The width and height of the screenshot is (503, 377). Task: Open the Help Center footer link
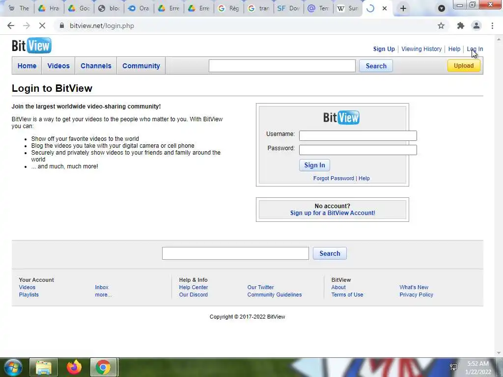[x=194, y=287]
